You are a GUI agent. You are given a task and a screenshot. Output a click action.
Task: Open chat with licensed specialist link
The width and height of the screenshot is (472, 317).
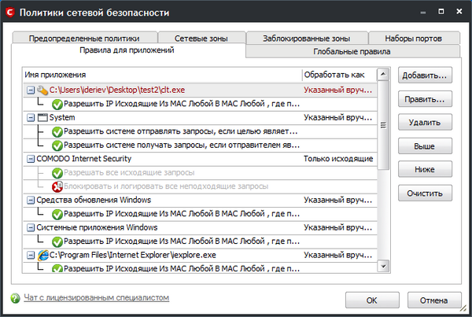coord(96,299)
